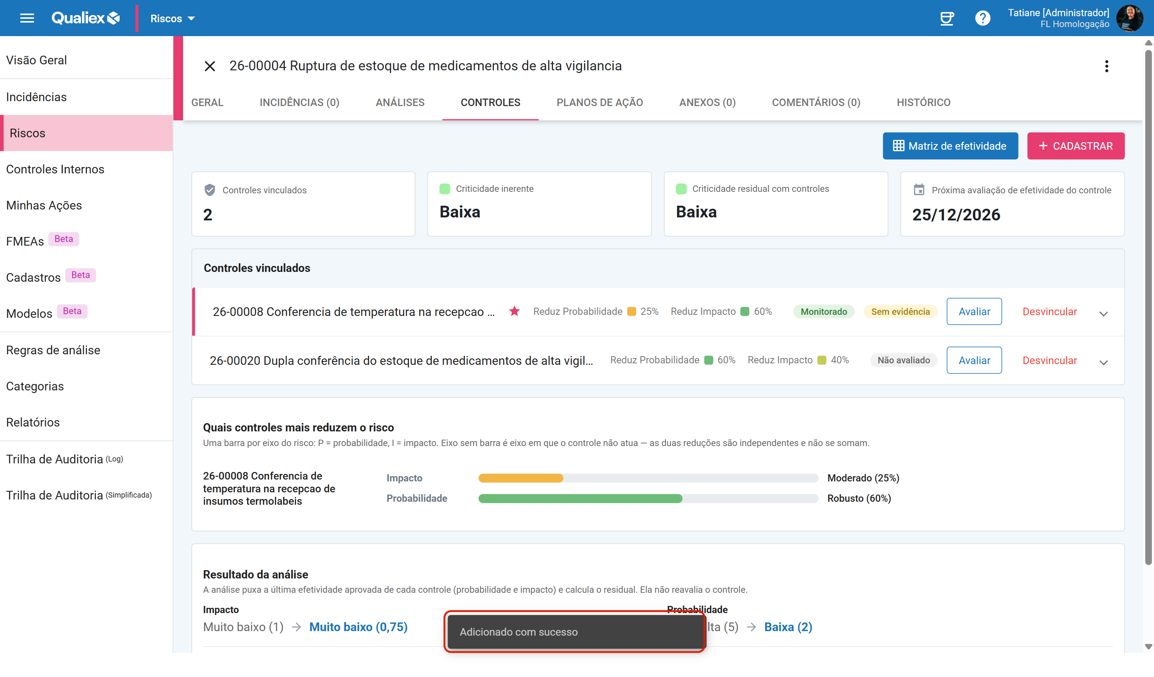The width and height of the screenshot is (1154, 677).
Task: Open the PLANOS DE AÇÃO tab
Action: [600, 102]
